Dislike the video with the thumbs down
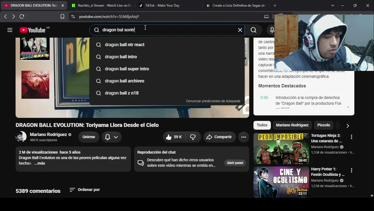The height and width of the screenshot is (211, 374). coord(193,137)
